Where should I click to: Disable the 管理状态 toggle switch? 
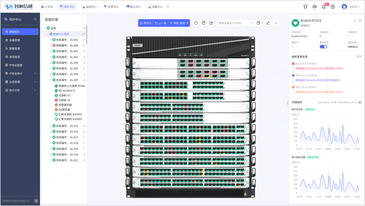point(323,46)
